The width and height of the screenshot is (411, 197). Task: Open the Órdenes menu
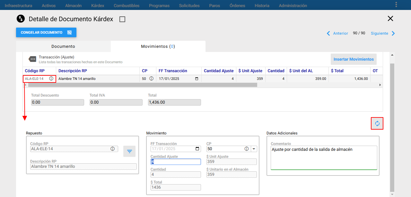(x=237, y=5)
